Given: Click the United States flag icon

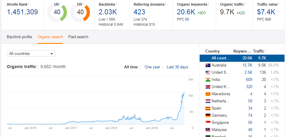Looking at the screenshot, I should [x=208, y=72].
